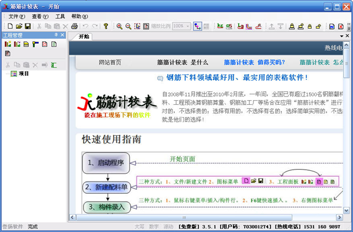This screenshot has height=232, width=353.
Task: Click the multicolored bent-bar icon
Action: tap(249, 26)
